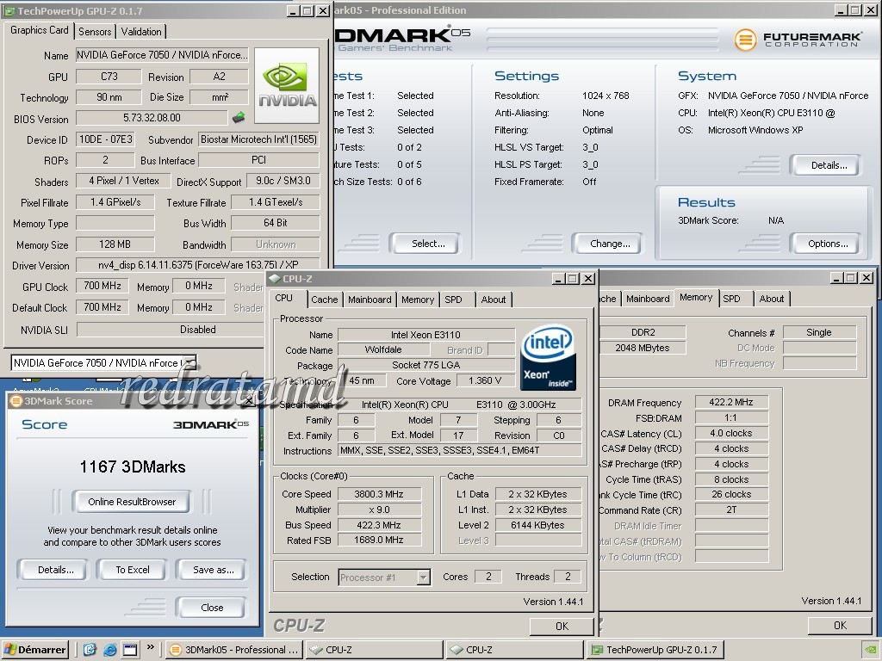Select the Graphics Card tab in GPU-Z
The image size is (882, 661).
40,30
